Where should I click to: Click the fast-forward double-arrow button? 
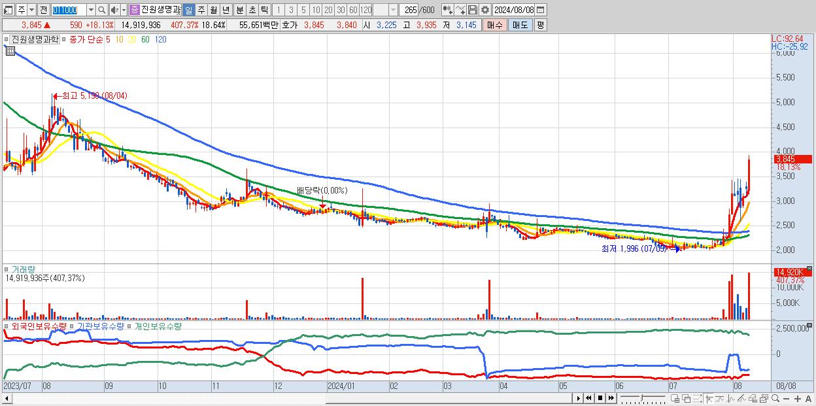coord(611,398)
